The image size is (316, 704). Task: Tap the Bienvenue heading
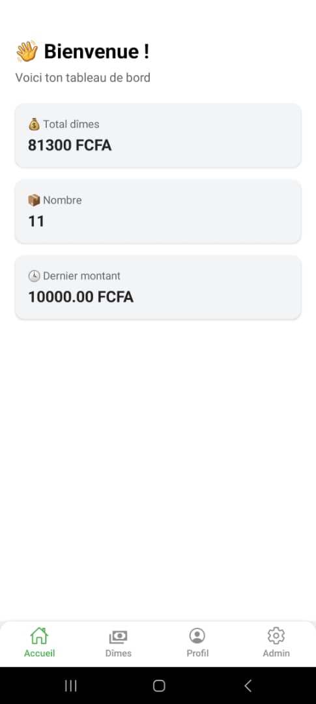(96, 51)
